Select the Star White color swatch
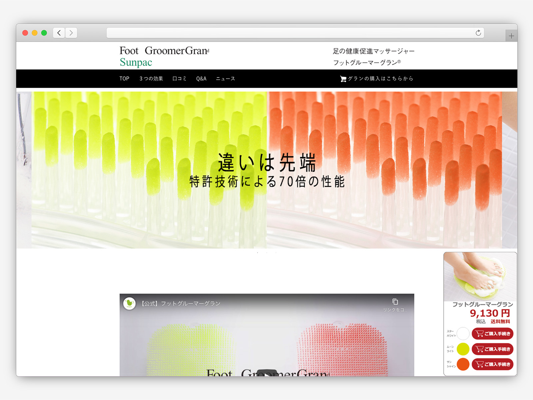 tap(463, 333)
